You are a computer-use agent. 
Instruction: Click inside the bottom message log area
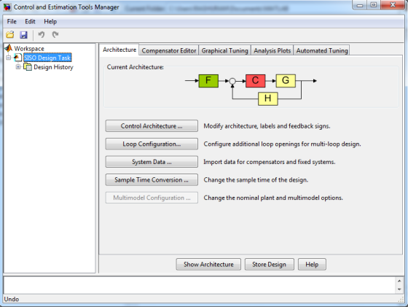(x=200, y=285)
